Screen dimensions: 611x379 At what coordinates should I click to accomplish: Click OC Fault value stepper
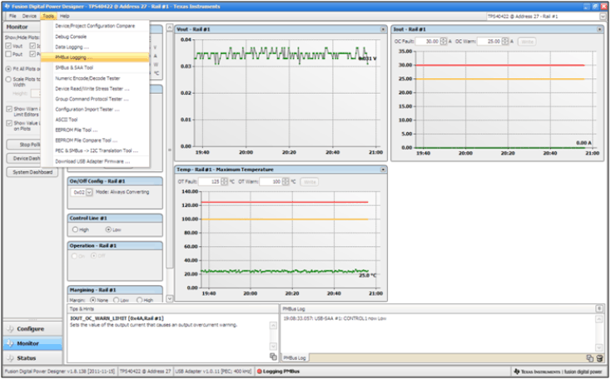pos(444,41)
